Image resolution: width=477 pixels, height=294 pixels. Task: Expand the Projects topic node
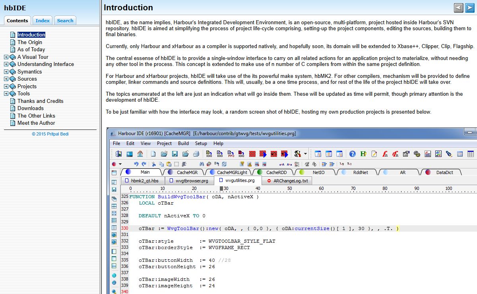point(6,87)
